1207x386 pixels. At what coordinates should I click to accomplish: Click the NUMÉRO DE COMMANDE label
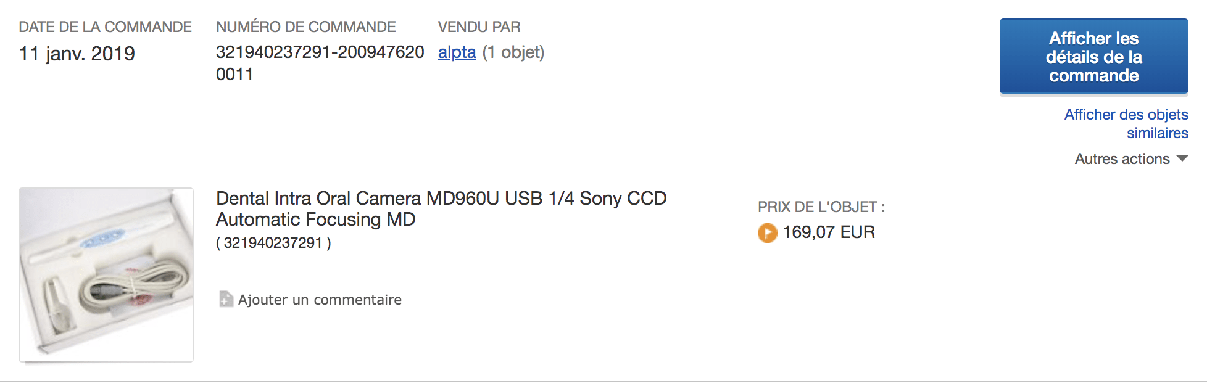pos(305,27)
